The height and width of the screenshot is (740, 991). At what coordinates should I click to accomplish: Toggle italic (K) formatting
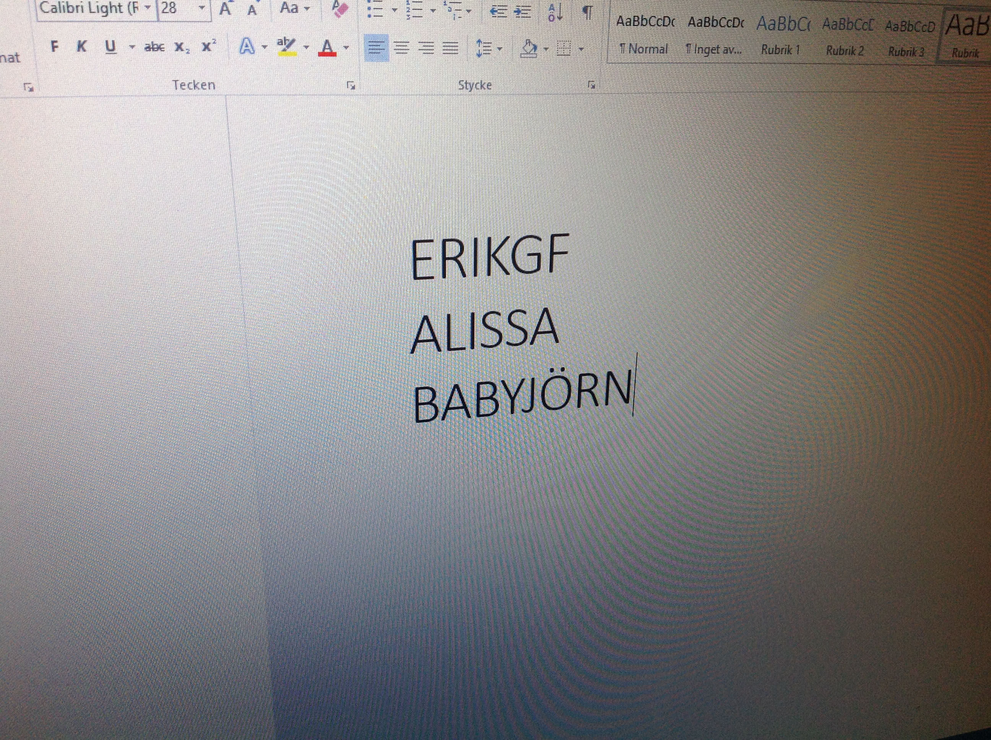[x=81, y=47]
